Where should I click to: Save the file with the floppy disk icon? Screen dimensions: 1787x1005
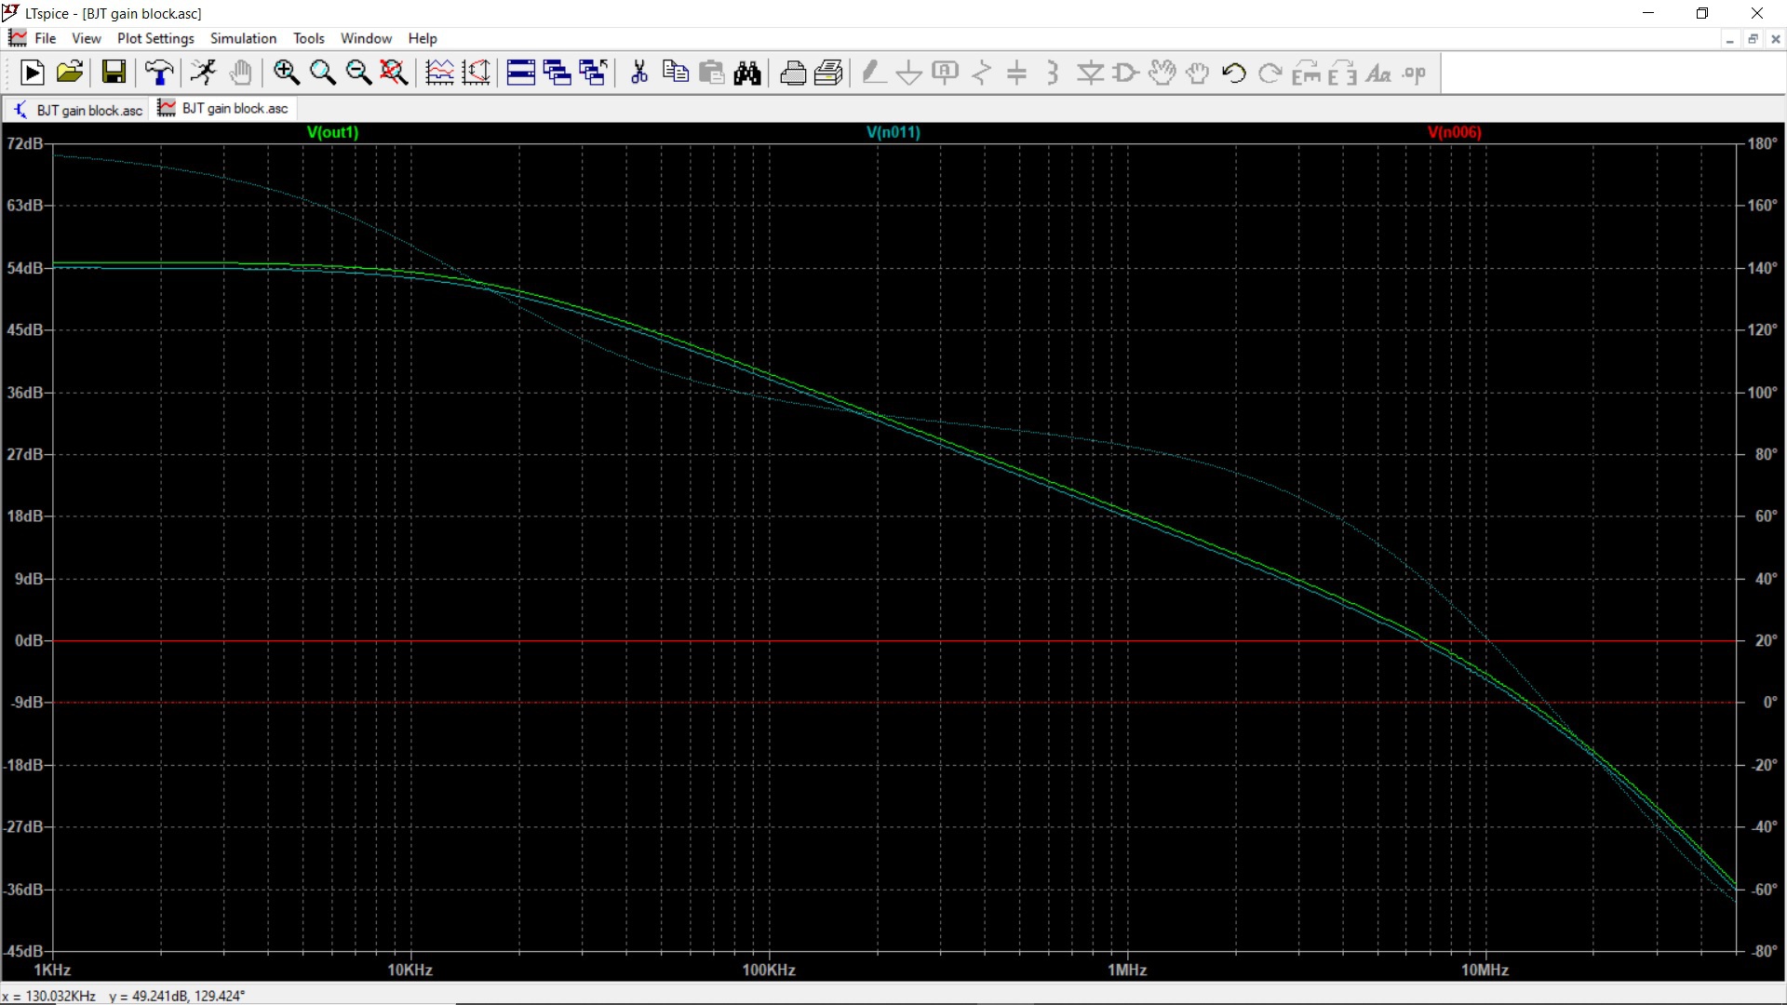114,73
